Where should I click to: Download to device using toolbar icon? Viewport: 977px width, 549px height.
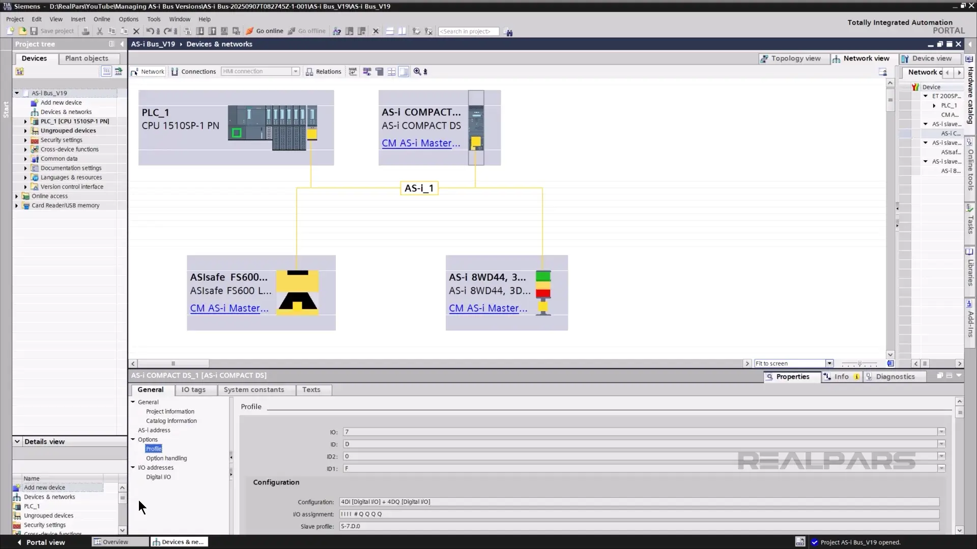click(200, 31)
